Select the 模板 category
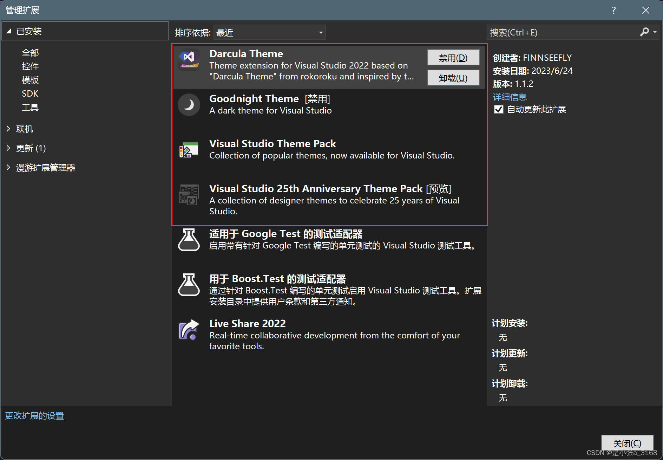The image size is (663, 460). [30, 80]
